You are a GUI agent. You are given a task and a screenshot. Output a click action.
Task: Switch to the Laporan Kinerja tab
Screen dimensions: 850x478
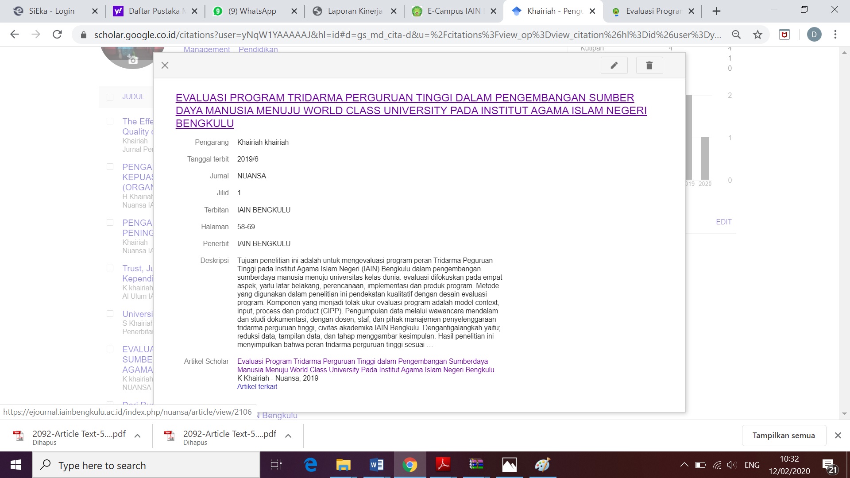coord(354,11)
